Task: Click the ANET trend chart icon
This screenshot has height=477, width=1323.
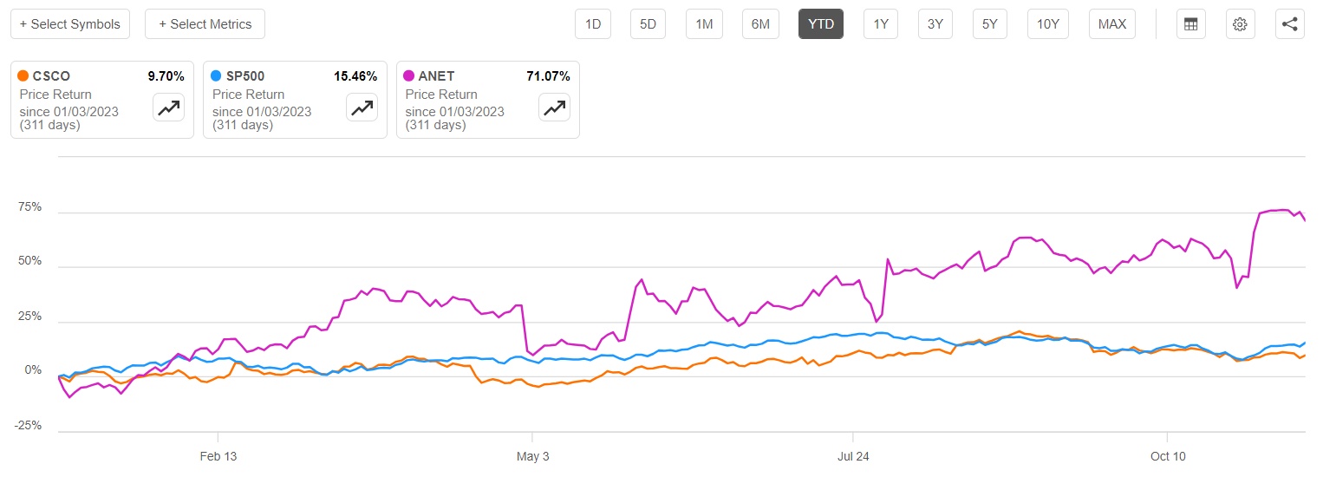Action: coord(553,107)
